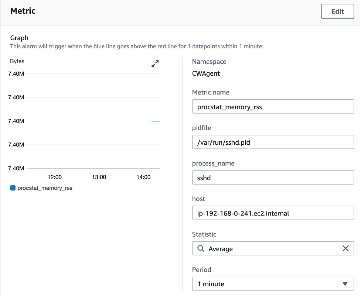Screen dimensions: 361x296
Task: Click the Metric panel header title
Action: [x=23, y=11]
